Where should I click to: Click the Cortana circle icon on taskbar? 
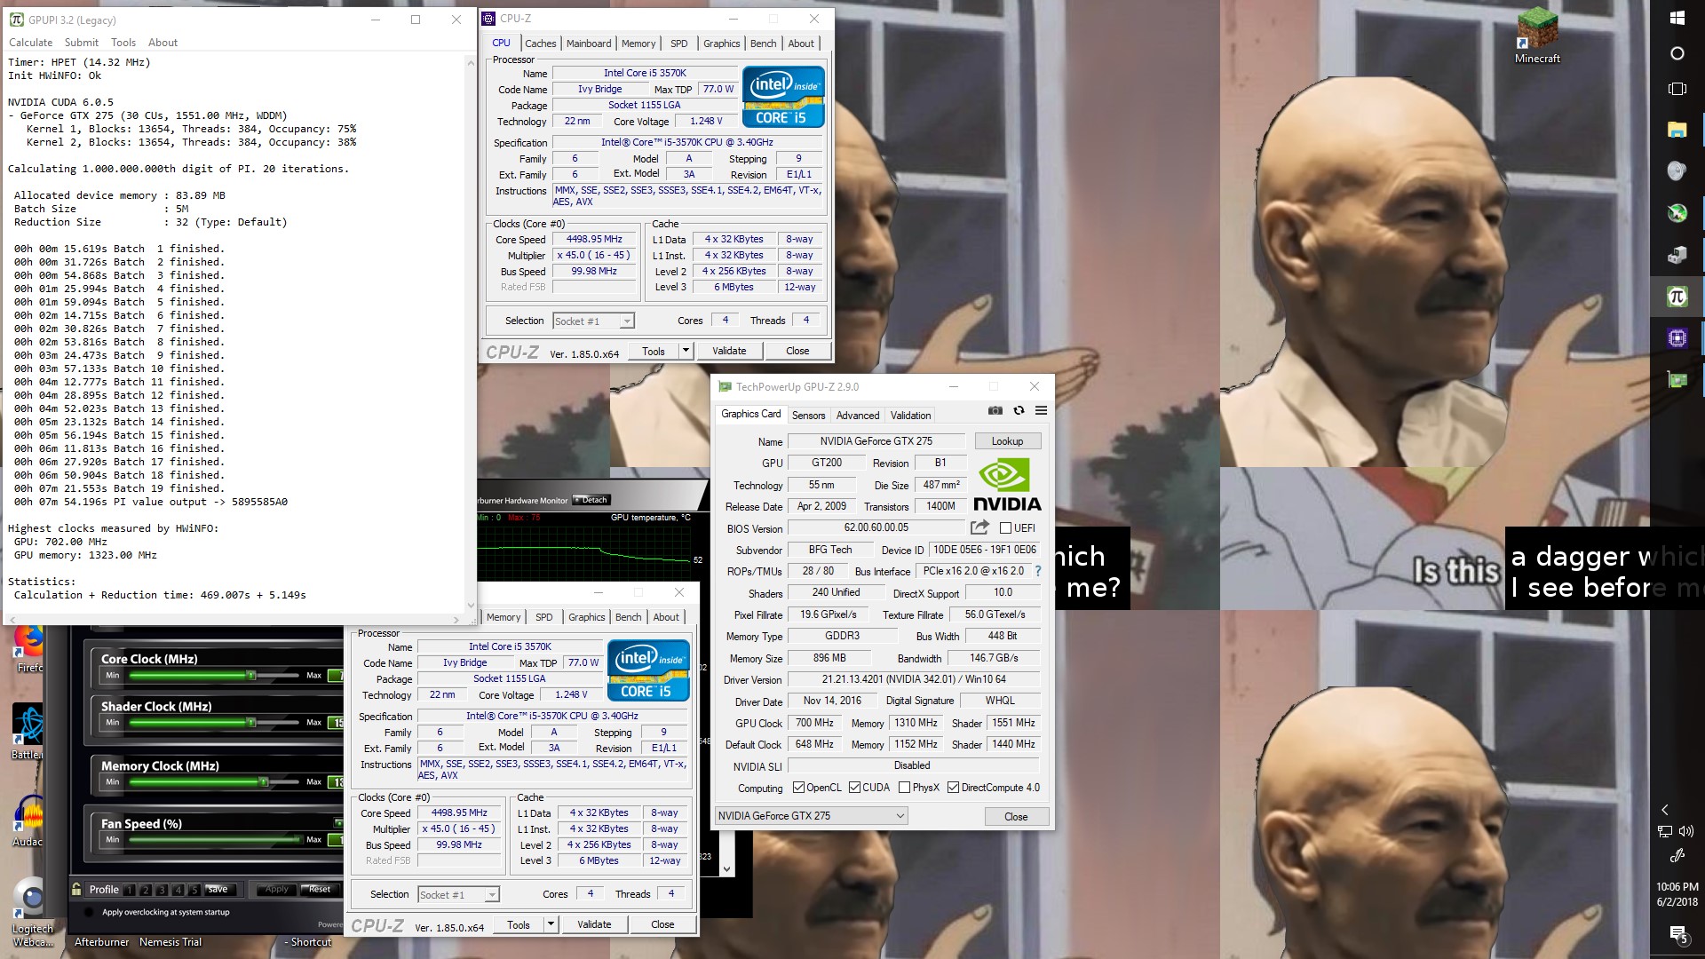tap(1677, 53)
